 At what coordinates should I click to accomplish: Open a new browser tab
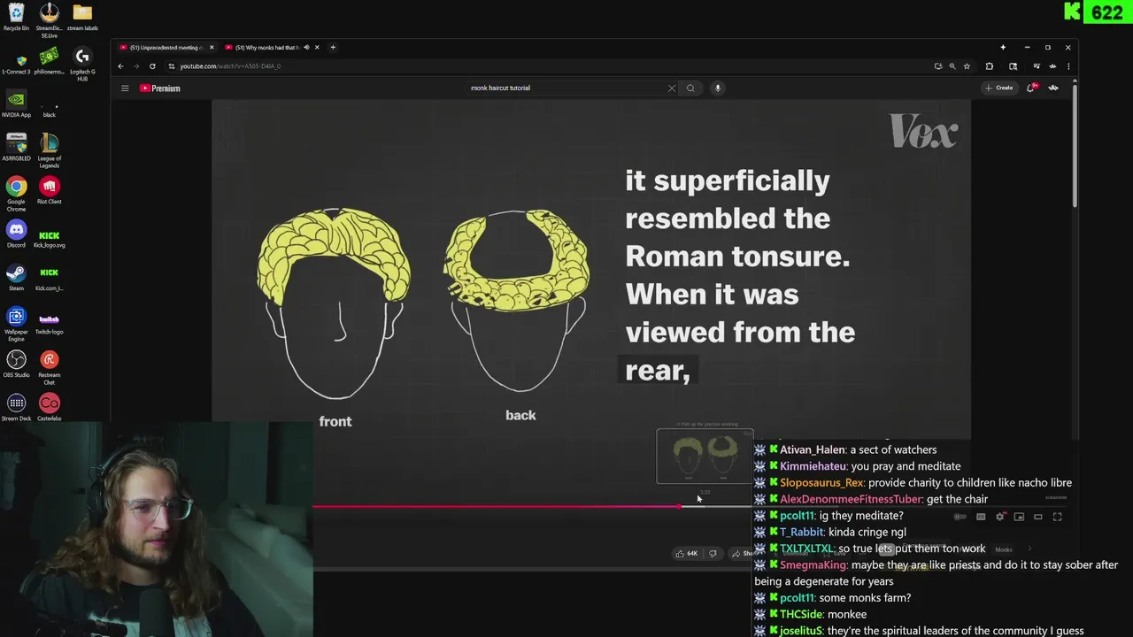[x=333, y=48]
